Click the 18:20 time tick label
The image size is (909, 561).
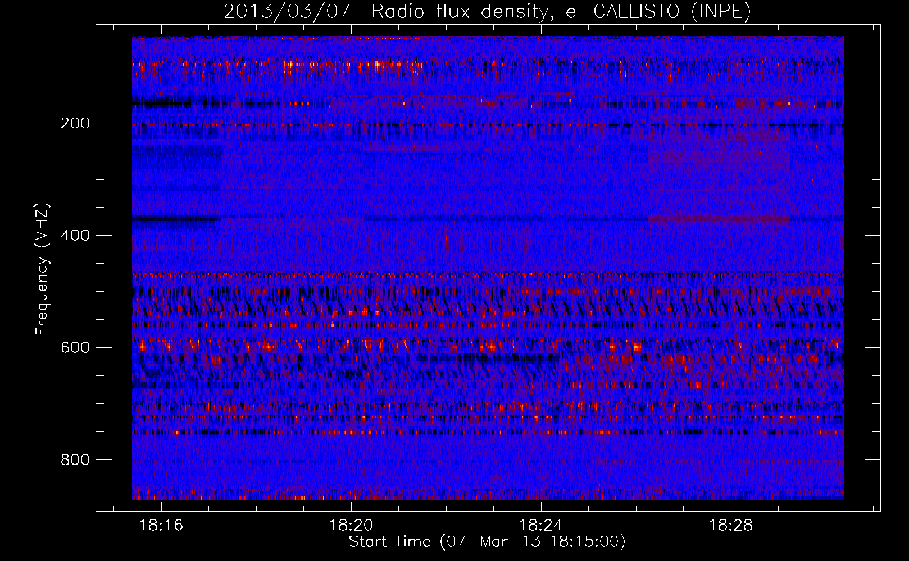pyautogui.click(x=351, y=526)
